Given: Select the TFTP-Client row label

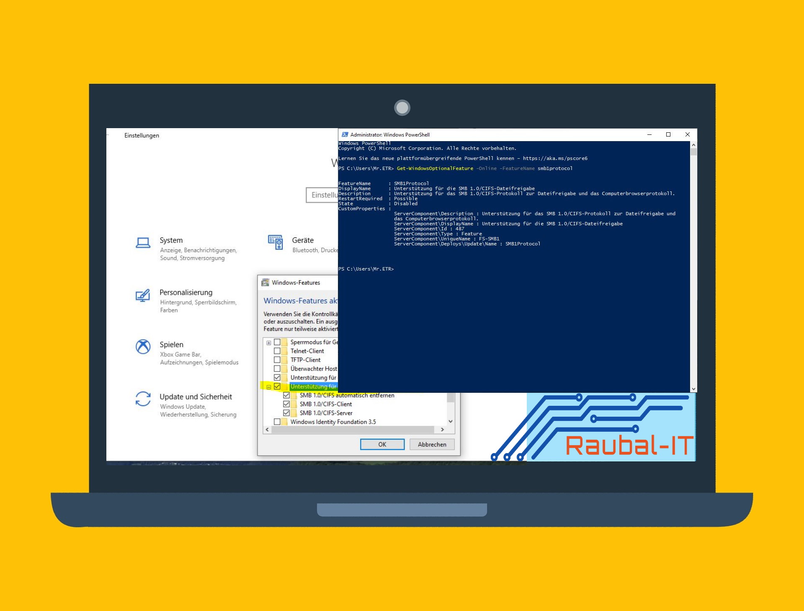Looking at the screenshot, I should click(x=306, y=360).
